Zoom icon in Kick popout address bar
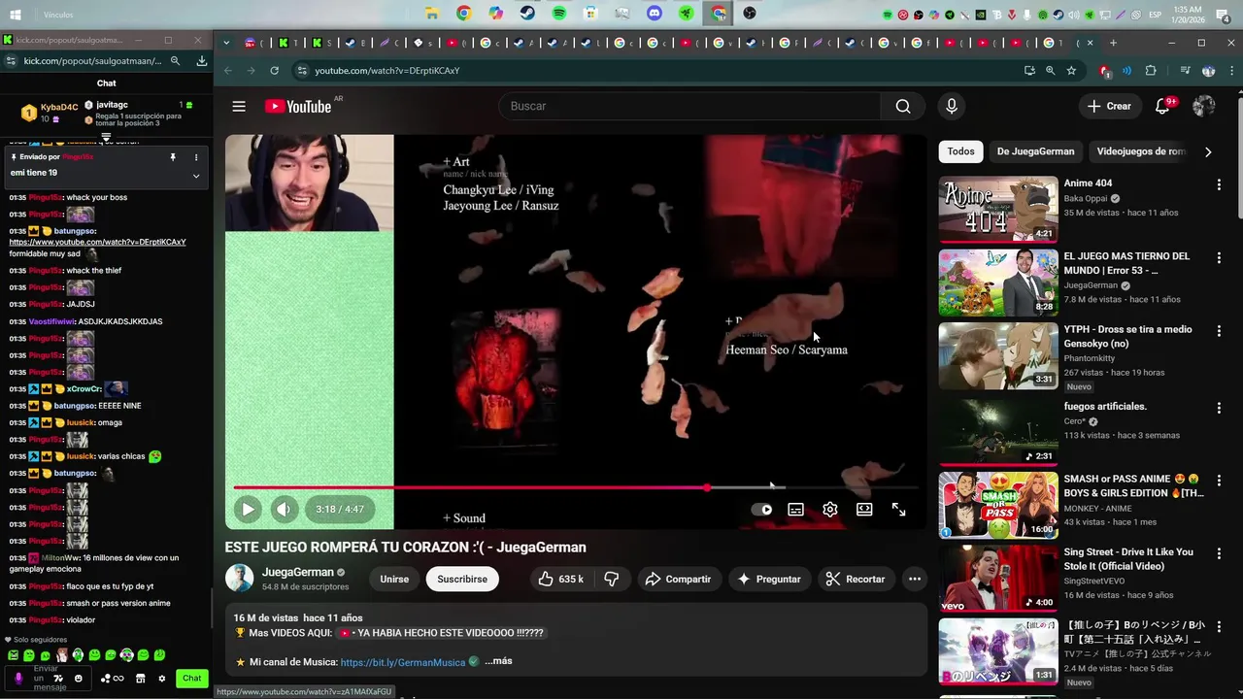Viewport: 1243px width, 699px height. (x=175, y=60)
